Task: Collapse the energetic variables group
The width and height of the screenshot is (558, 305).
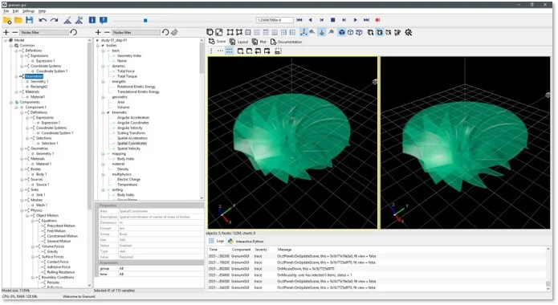Action: click(x=104, y=82)
